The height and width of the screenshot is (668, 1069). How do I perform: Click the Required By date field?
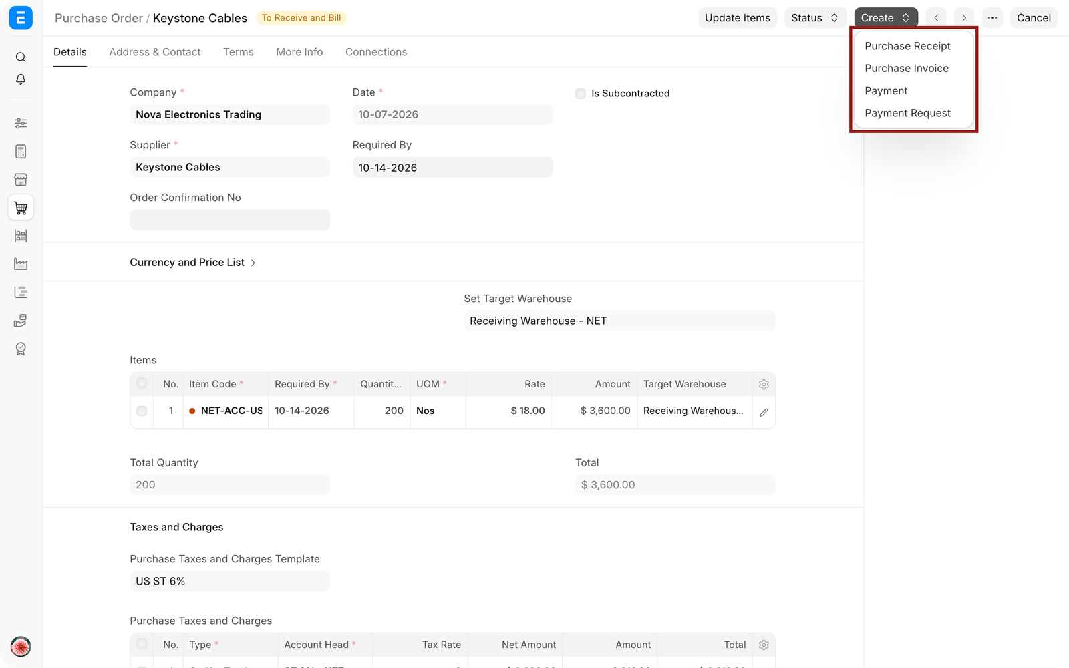tap(452, 167)
